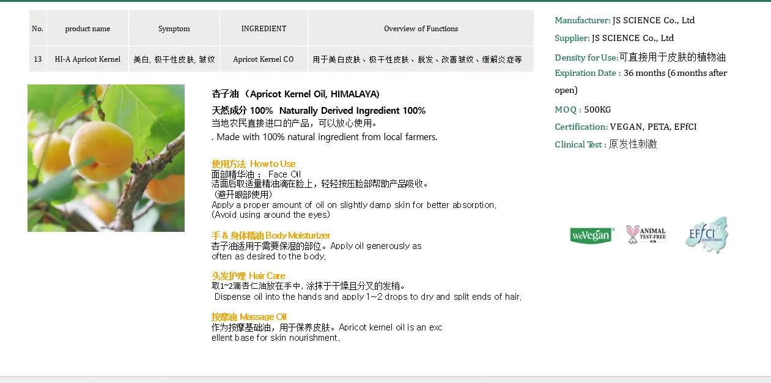Select the 'HI-A Apricot Kernel' product cell
Screen dimensions: 771x383
coord(87,59)
